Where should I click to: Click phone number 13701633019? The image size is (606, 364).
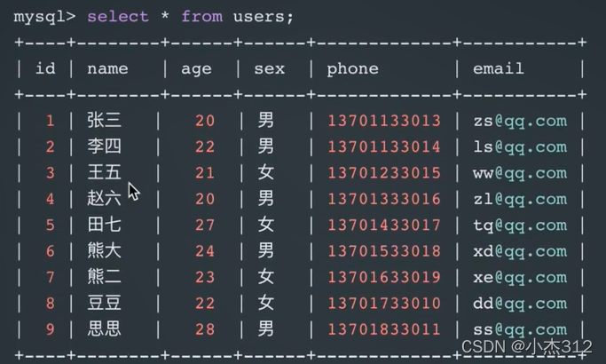tap(383, 277)
